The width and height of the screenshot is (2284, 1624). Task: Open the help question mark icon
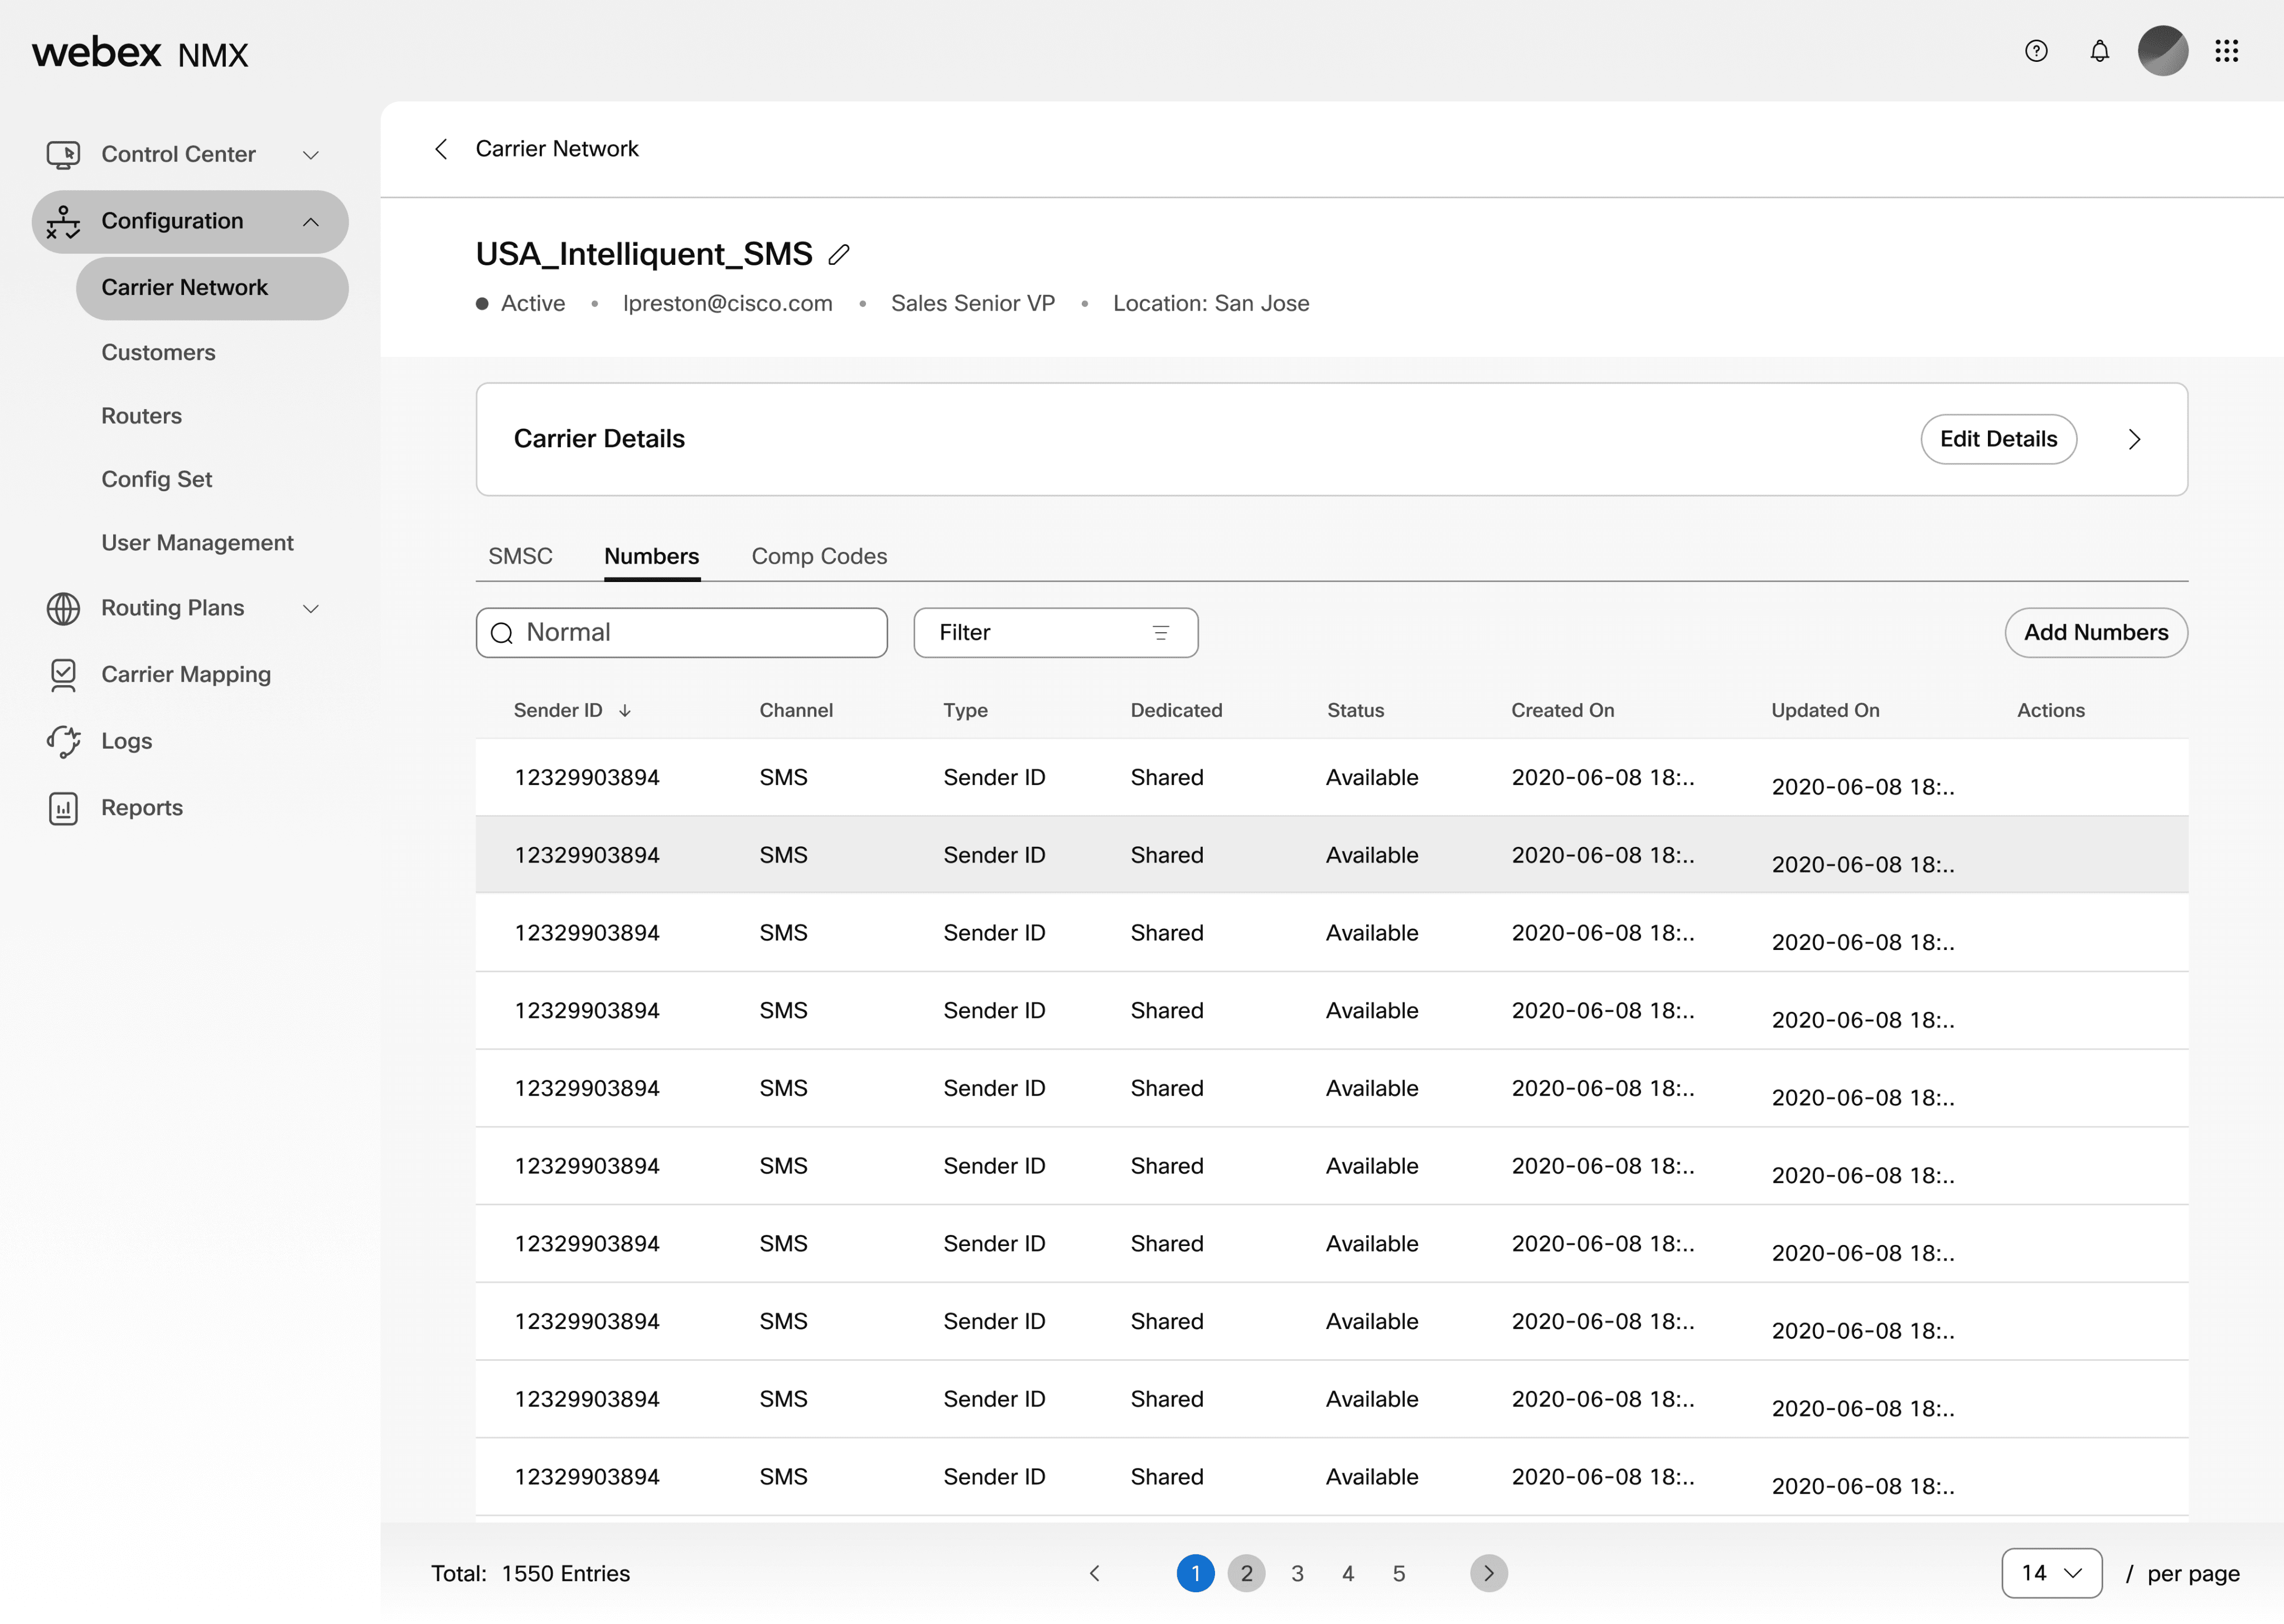point(2036,51)
